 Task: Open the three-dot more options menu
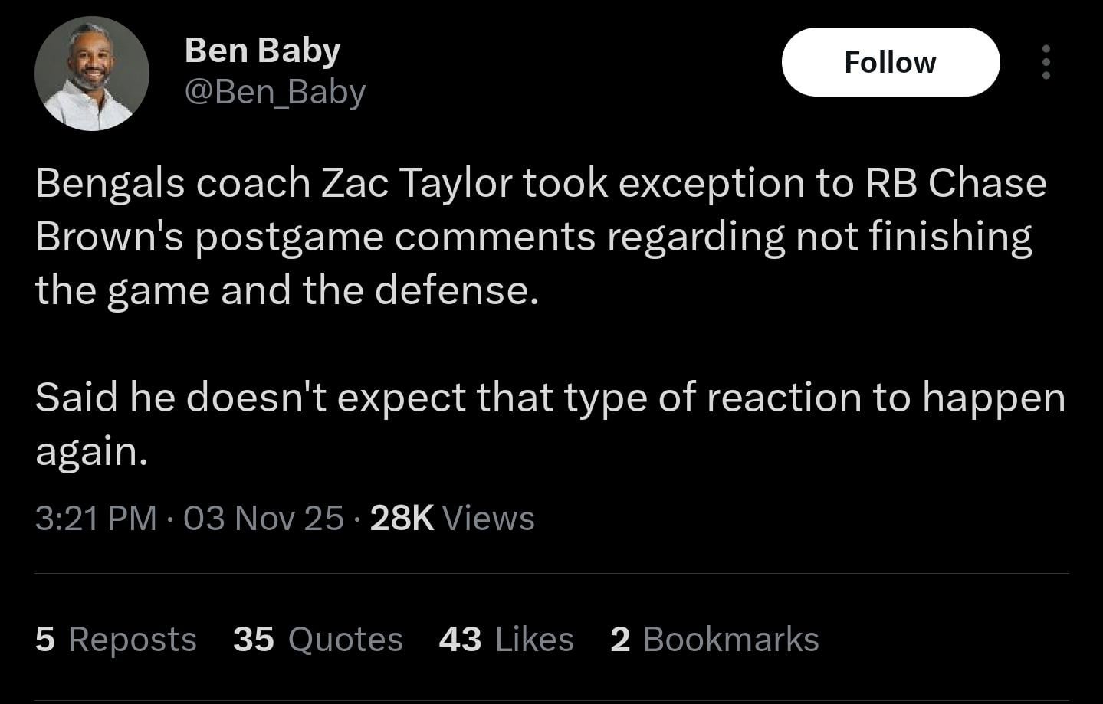pos(1046,62)
